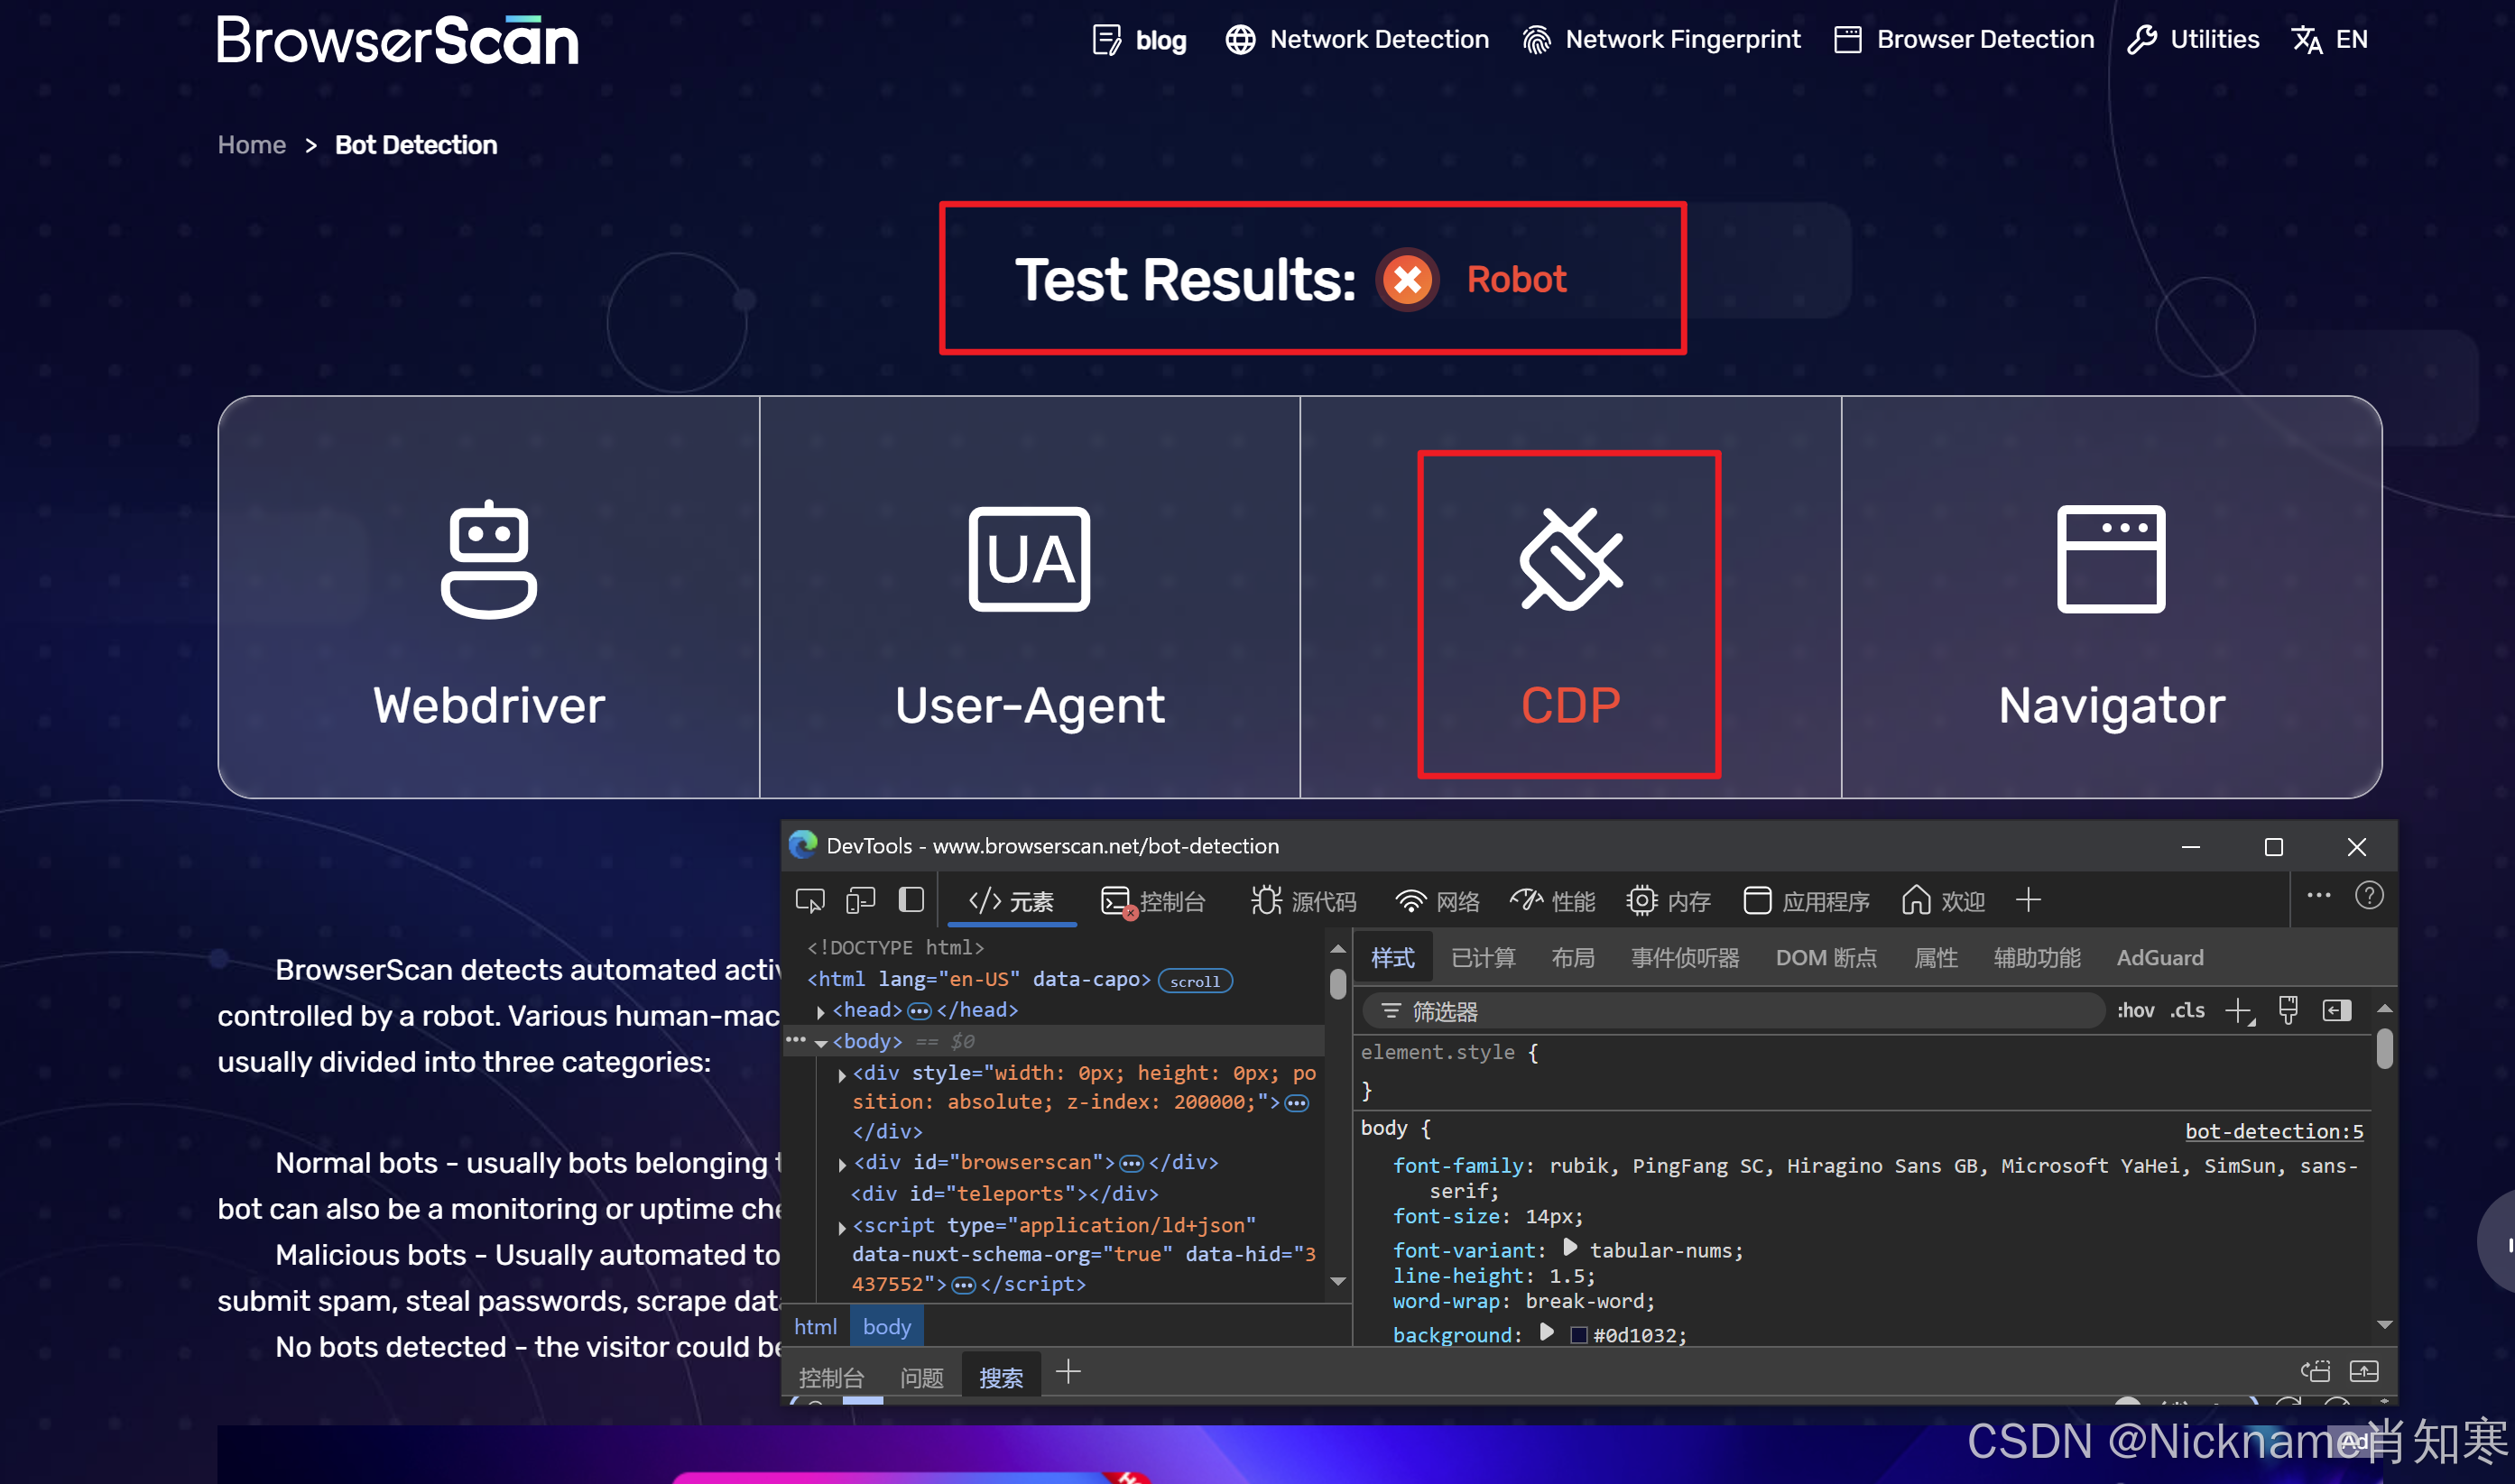The image size is (2515, 1484).
Task: Open DevTools more options ellipsis
Action: click(x=2319, y=896)
